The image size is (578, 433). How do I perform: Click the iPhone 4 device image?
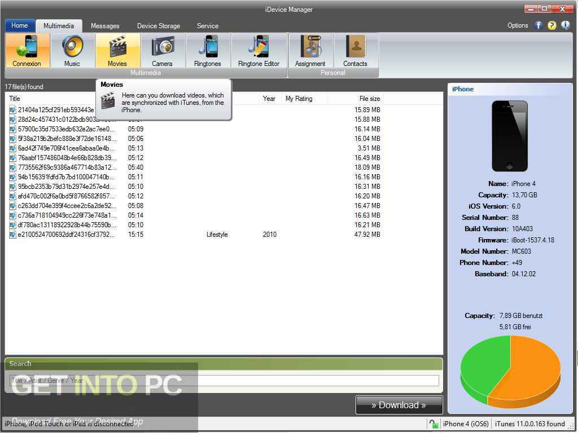[x=510, y=136]
